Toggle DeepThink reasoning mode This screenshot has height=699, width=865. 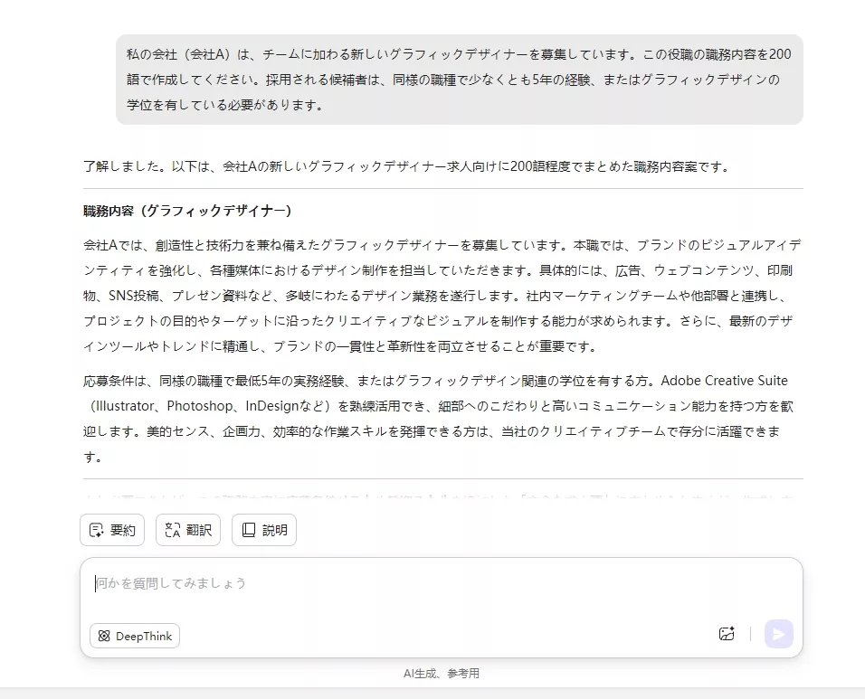(134, 636)
